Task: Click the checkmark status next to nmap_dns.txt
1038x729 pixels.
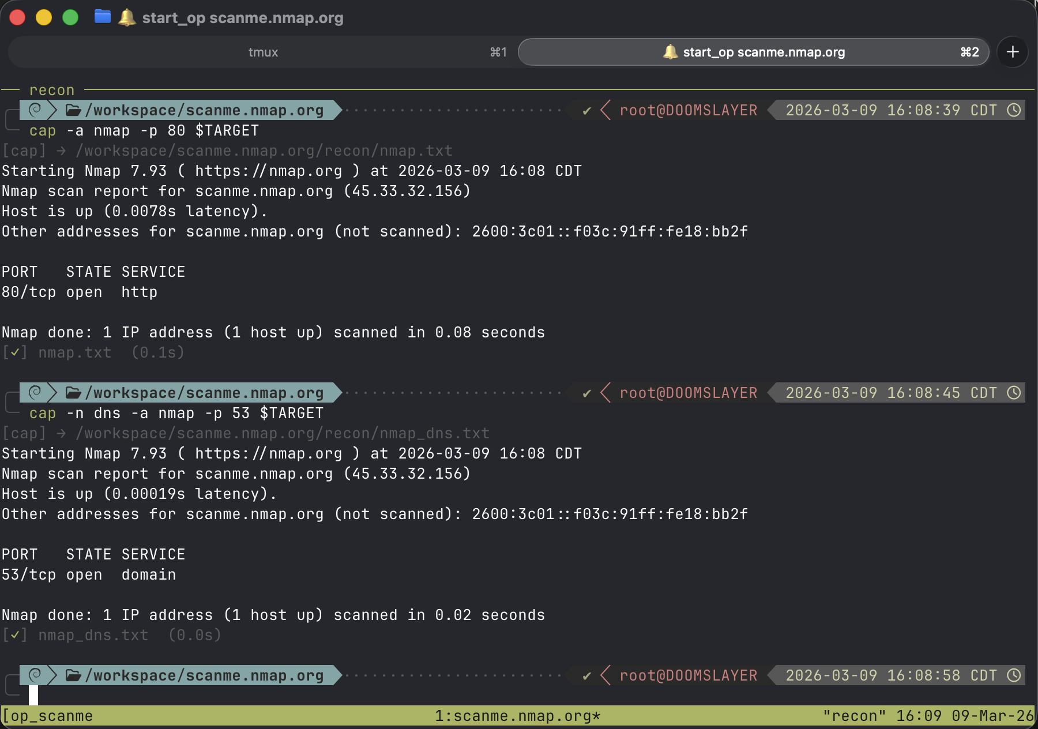Action: 14,635
